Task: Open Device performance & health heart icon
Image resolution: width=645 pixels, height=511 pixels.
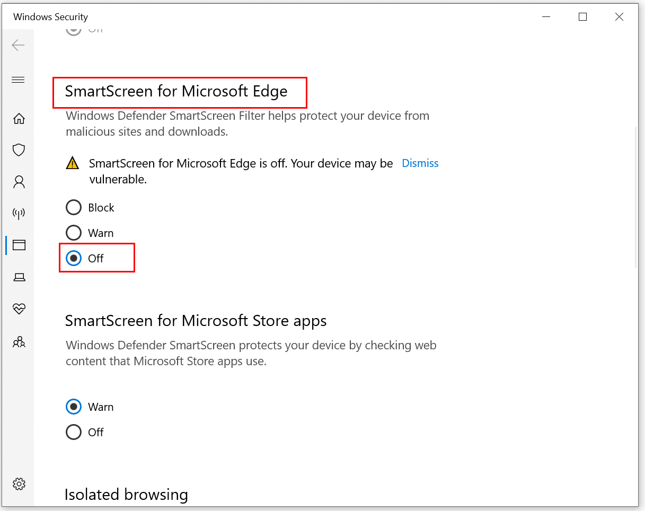Action: (19, 309)
